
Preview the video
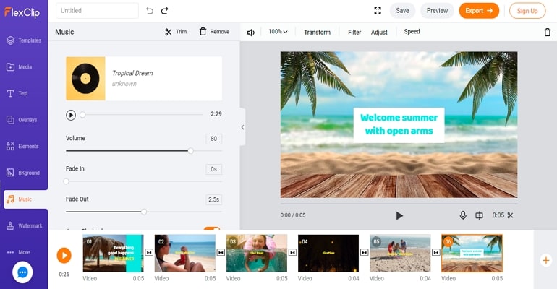pyautogui.click(x=438, y=11)
